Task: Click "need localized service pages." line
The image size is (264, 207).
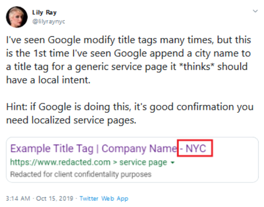Action: [71, 120]
